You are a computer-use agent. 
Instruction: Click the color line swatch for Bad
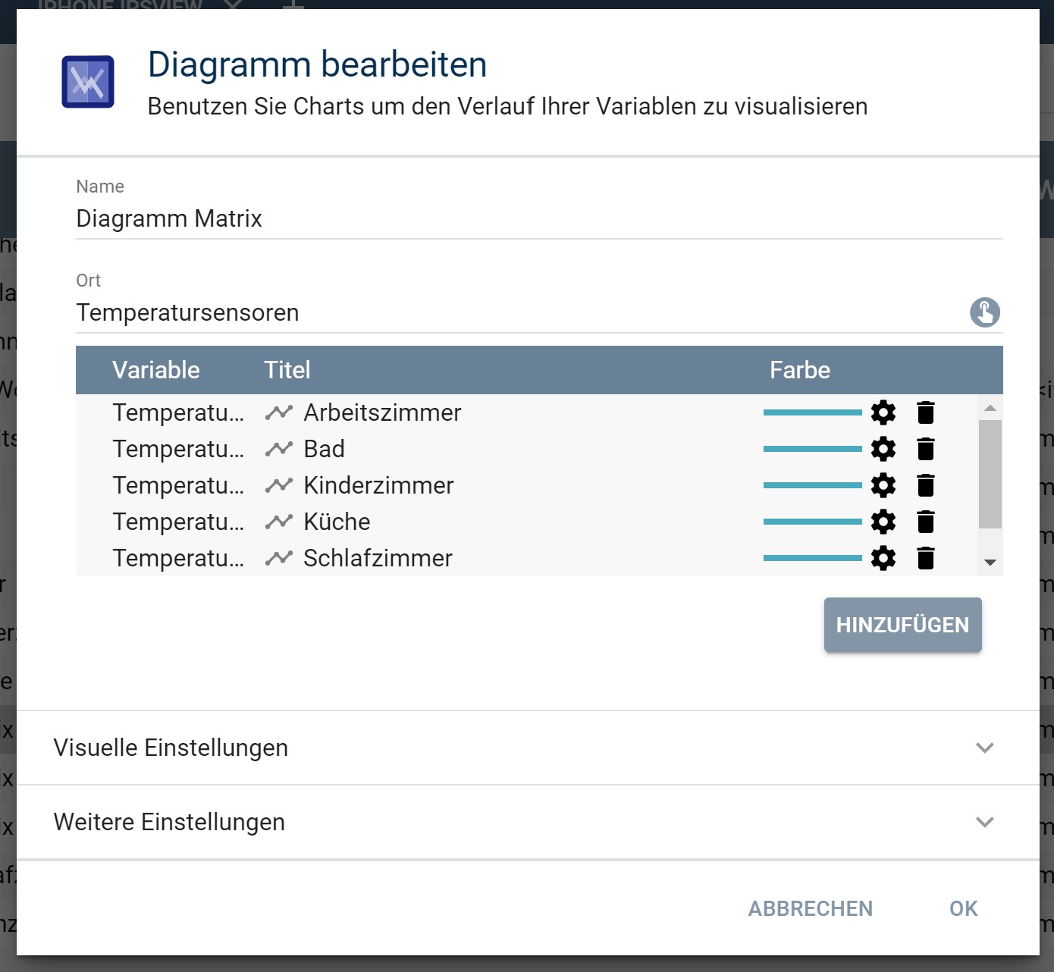pos(813,449)
